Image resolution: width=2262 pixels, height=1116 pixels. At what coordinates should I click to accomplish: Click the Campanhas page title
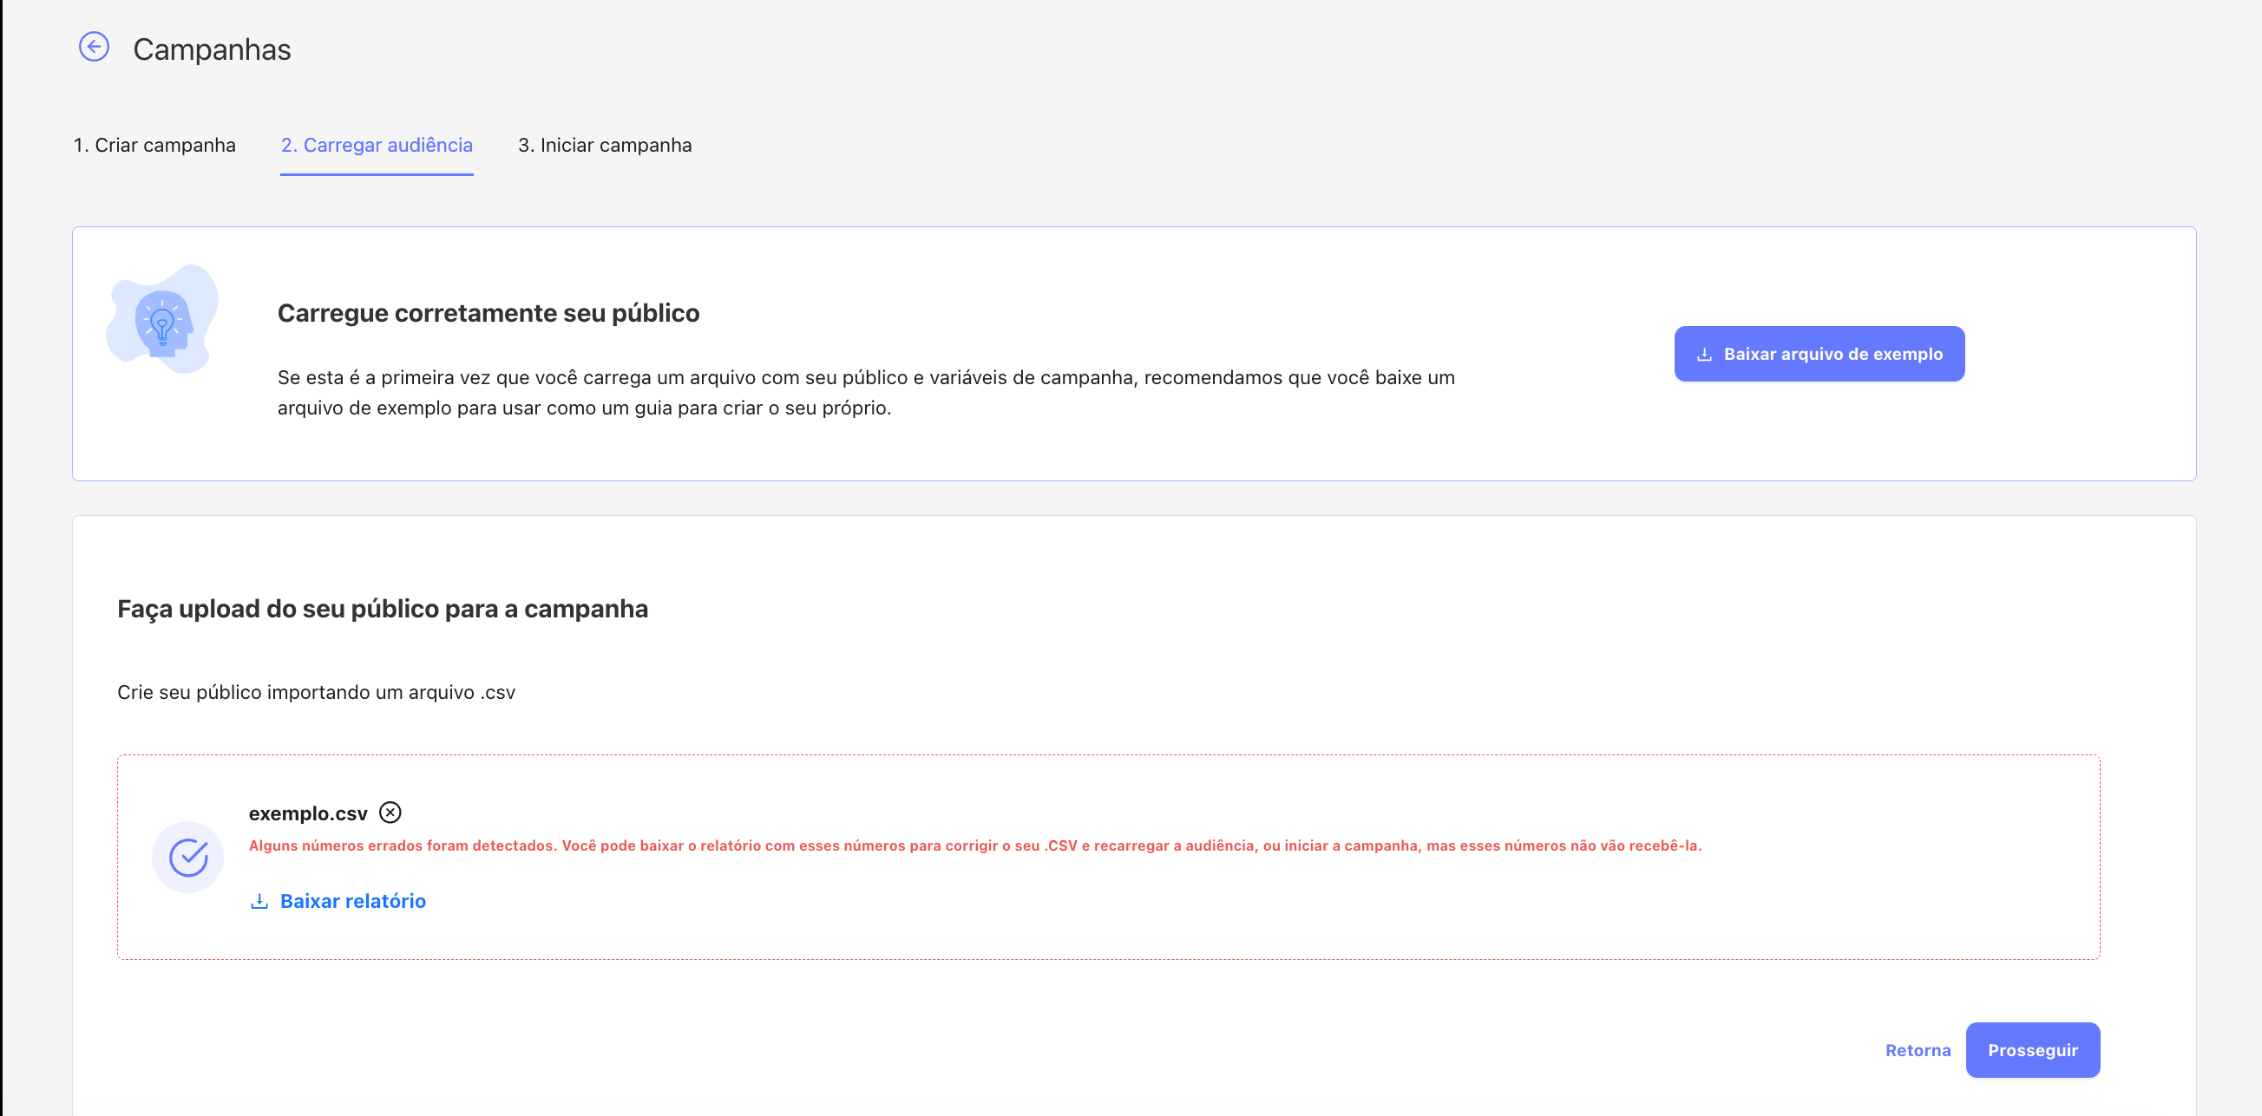(212, 50)
